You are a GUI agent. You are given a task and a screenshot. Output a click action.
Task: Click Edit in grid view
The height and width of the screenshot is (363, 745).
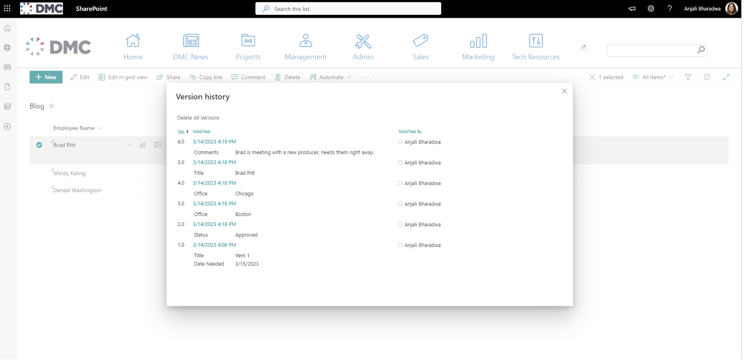click(124, 77)
